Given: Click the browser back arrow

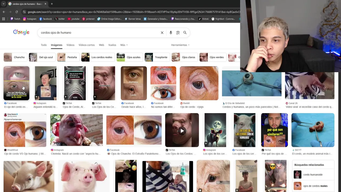Looking at the screenshot, I should (x=4, y=12).
